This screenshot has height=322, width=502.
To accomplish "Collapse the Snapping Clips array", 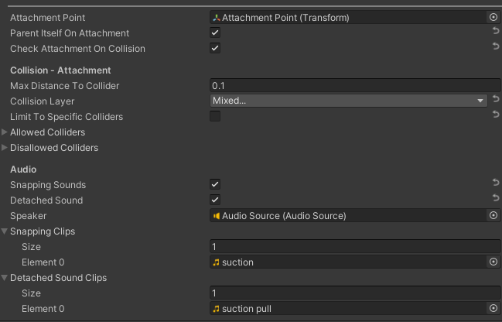I will click(5, 231).
